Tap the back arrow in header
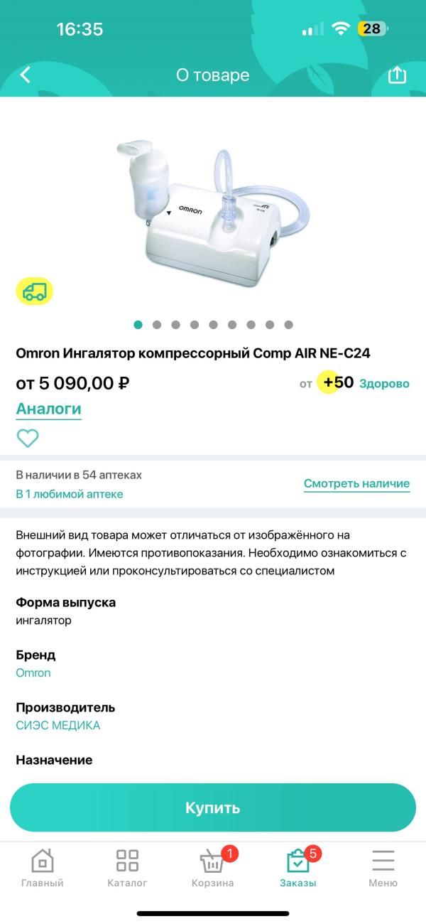 (26, 75)
